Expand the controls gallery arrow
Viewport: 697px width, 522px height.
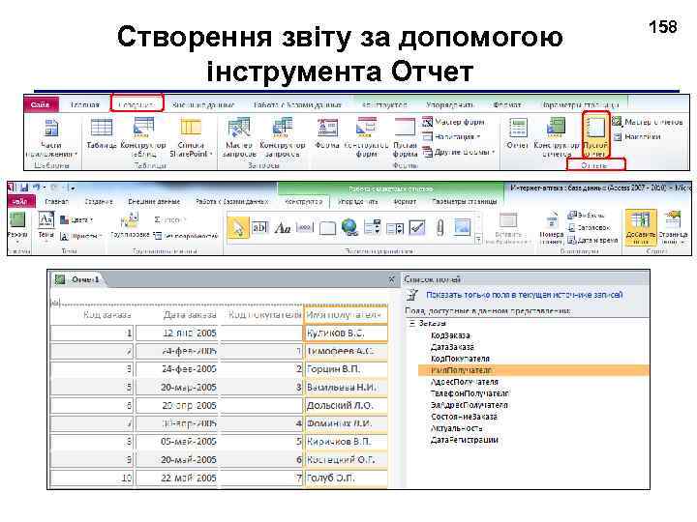478,240
